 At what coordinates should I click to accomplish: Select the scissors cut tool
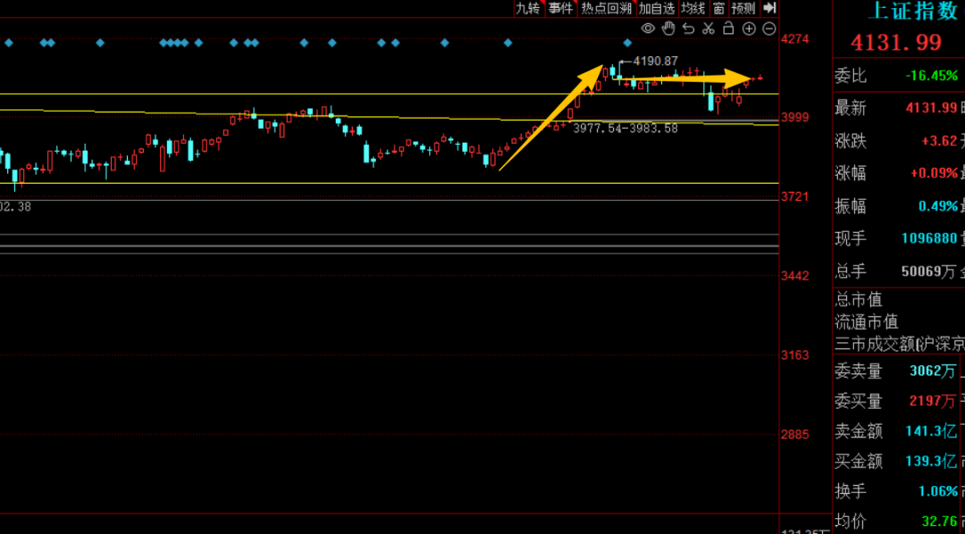point(709,29)
